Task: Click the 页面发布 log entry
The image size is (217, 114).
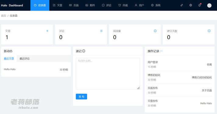Action: 180,90
